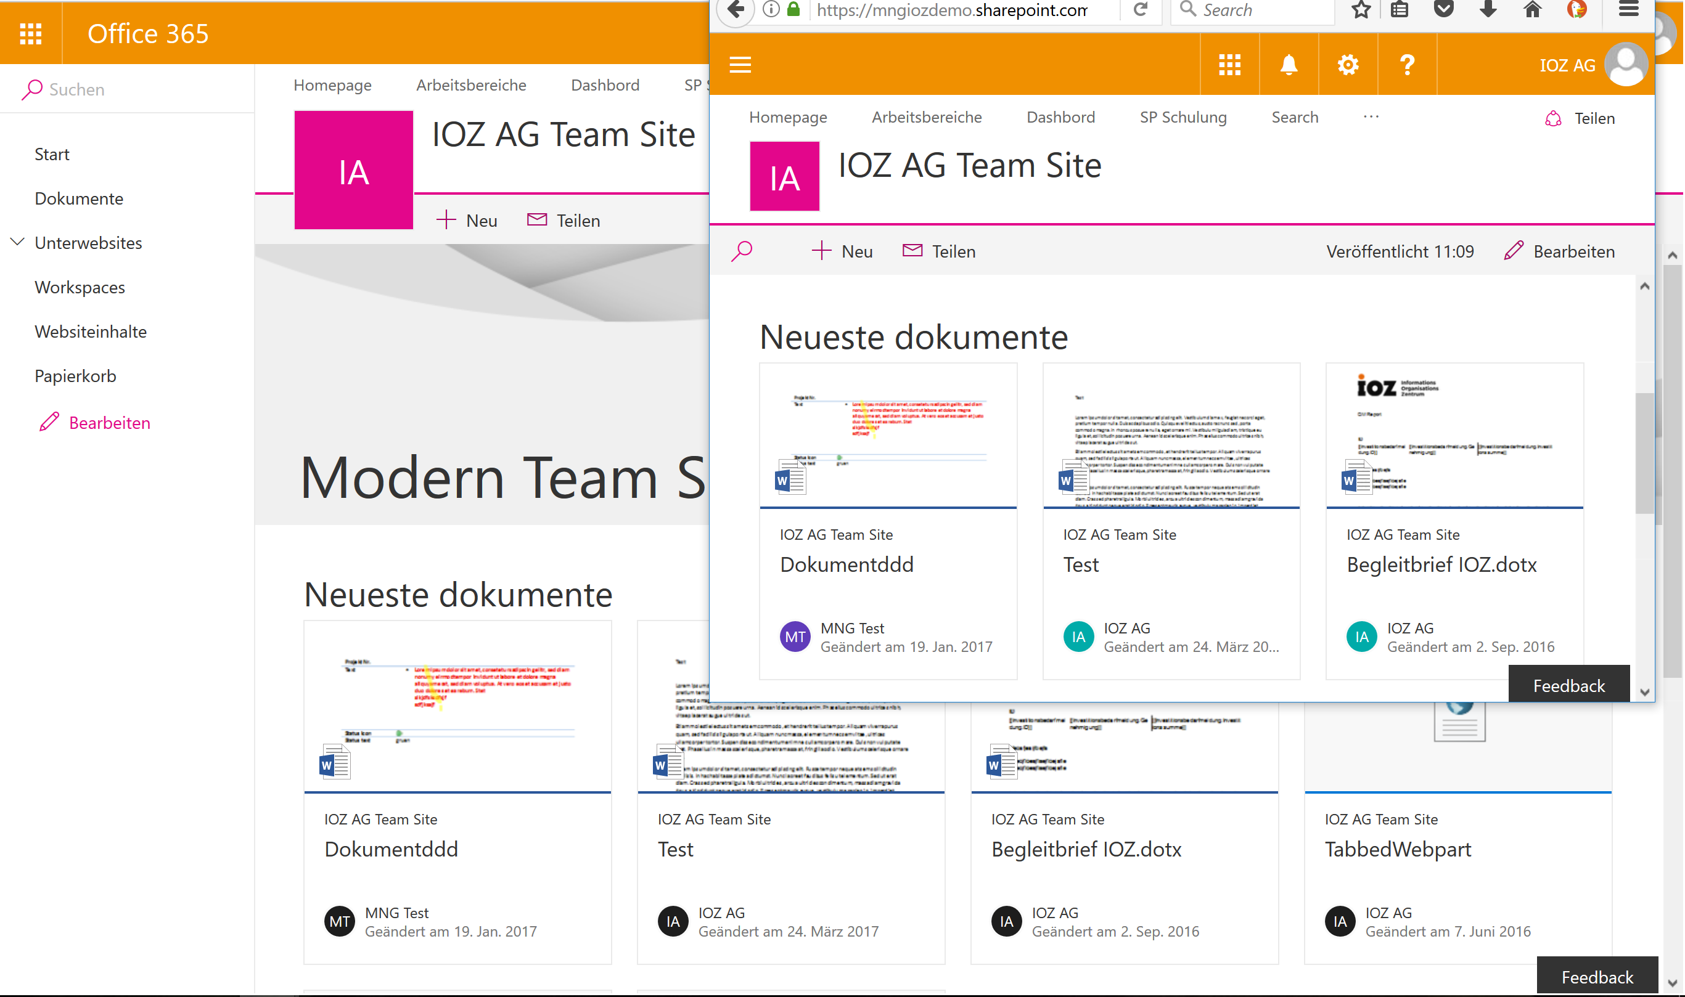Open TabbedWebpart title in the background window
This screenshot has height=997, width=1685.
pos(1398,849)
